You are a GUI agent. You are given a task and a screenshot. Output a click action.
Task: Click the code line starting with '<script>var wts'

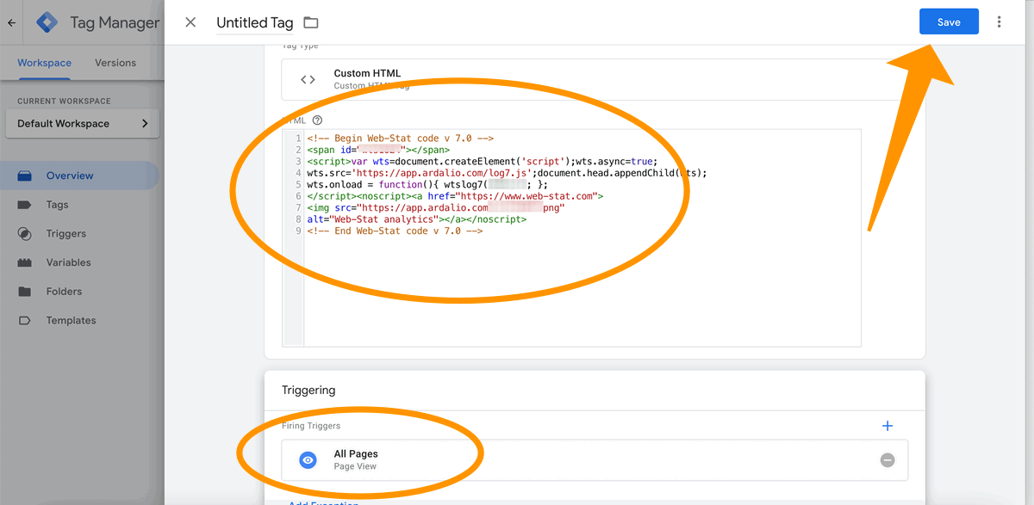click(x=482, y=161)
